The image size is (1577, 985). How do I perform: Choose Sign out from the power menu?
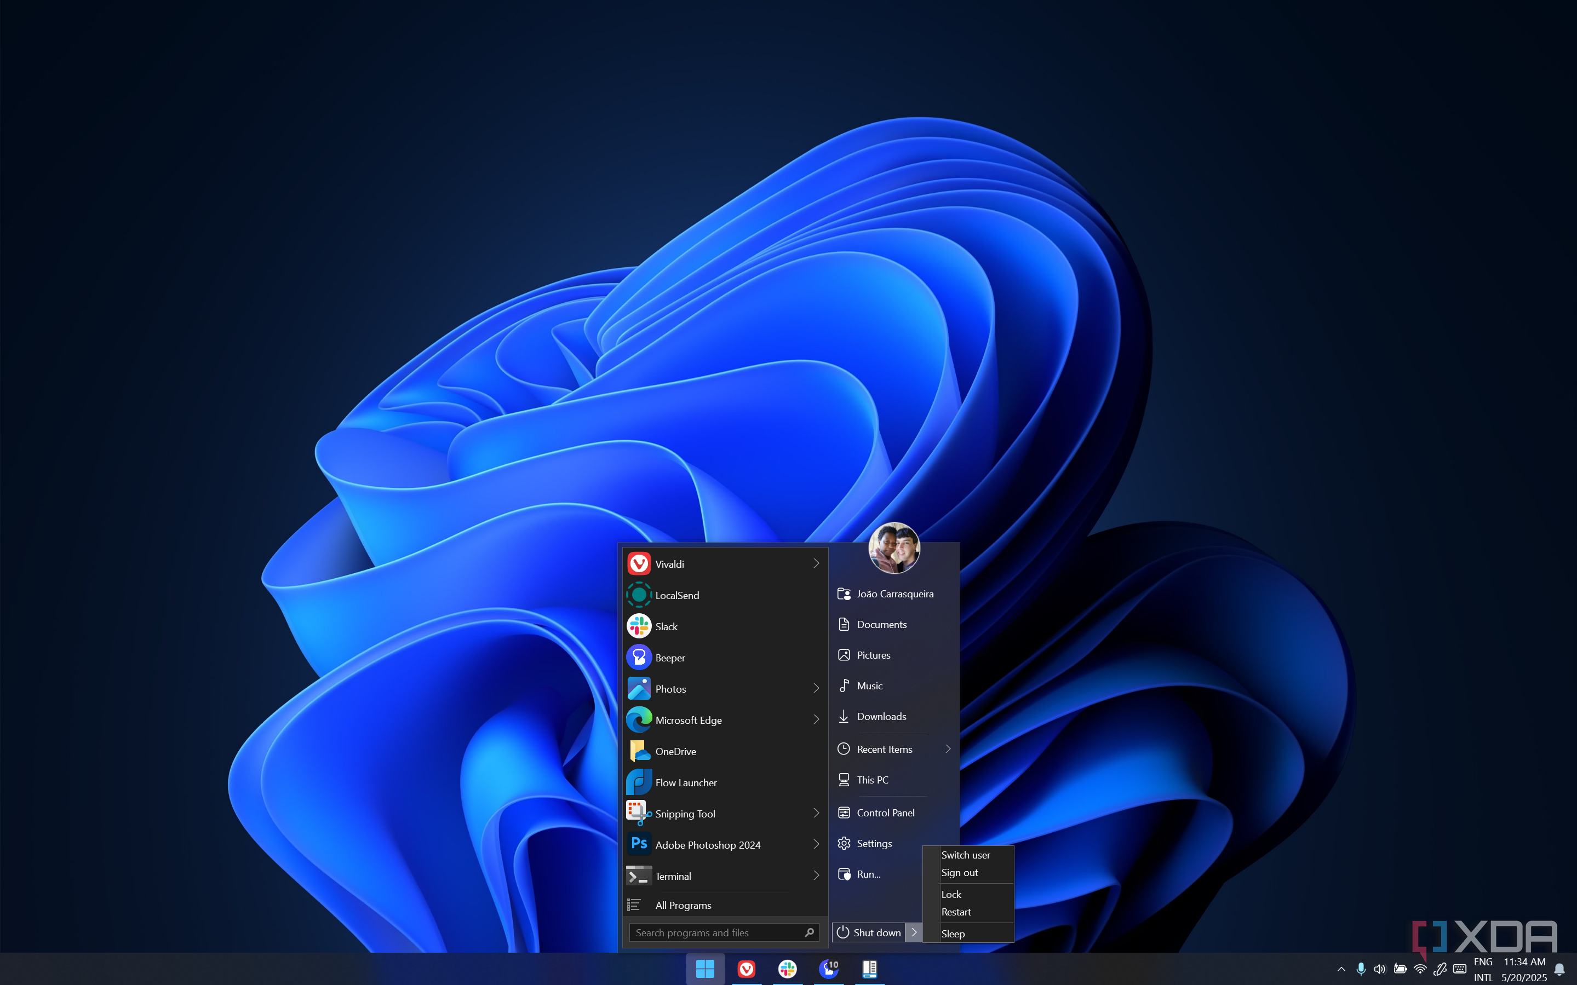coord(959,872)
